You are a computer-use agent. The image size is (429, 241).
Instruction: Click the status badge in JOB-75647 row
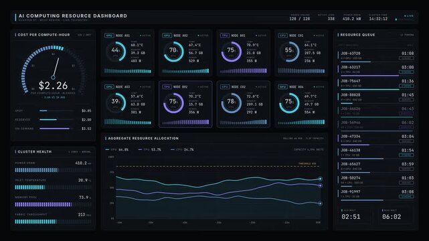tap(406, 86)
